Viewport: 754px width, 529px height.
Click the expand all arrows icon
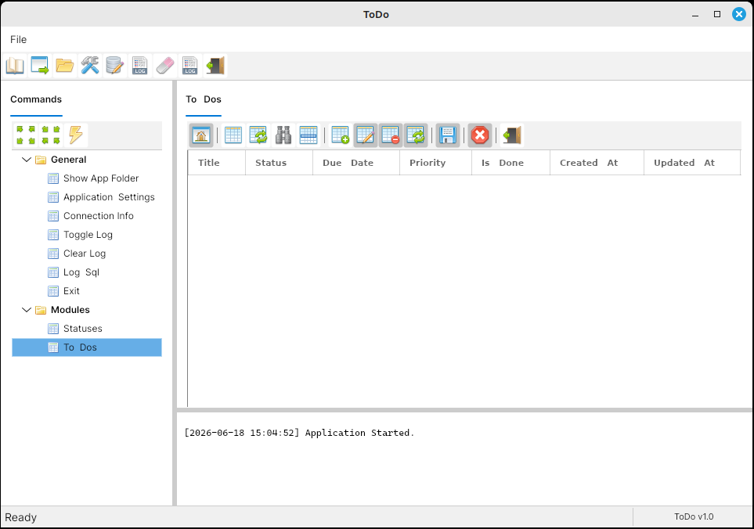(26, 135)
